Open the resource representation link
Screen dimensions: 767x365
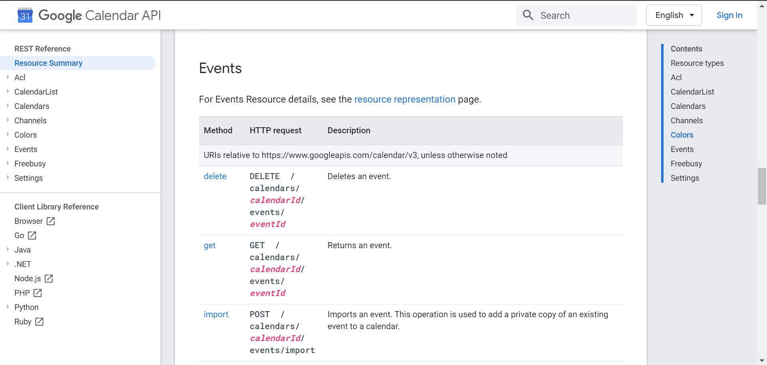tap(404, 99)
